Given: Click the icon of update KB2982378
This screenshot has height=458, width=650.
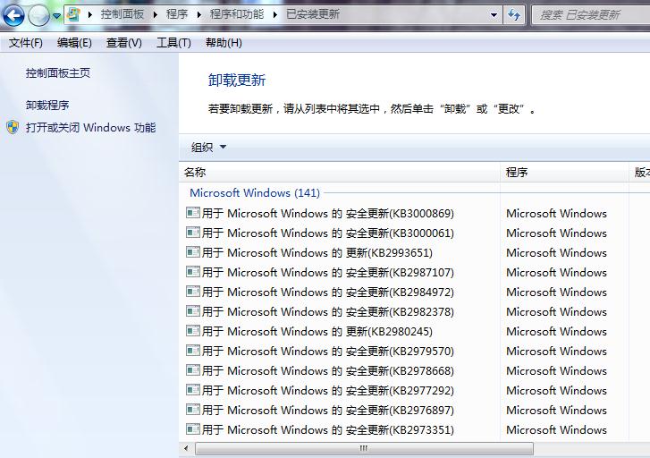Looking at the screenshot, I should tap(193, 311).
